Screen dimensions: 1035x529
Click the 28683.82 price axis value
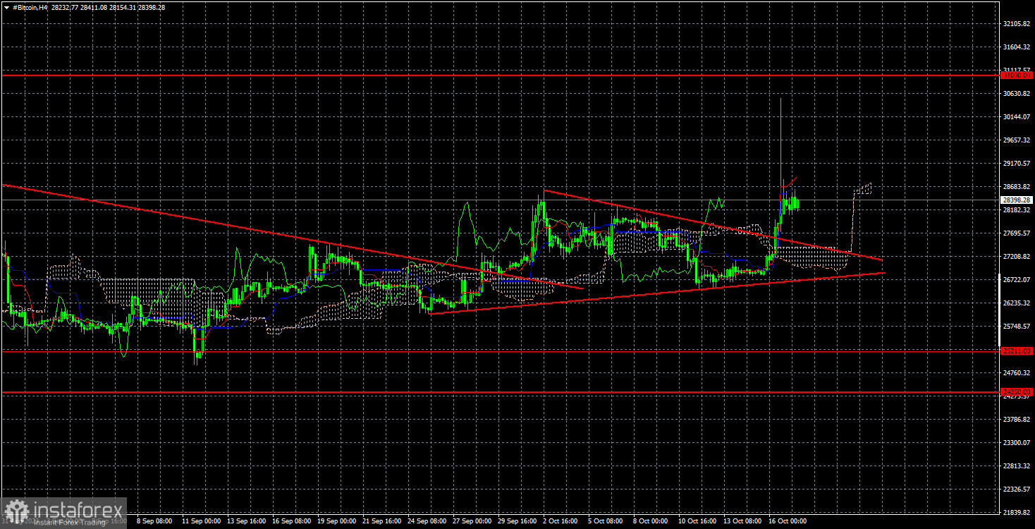click(1017, 187)
